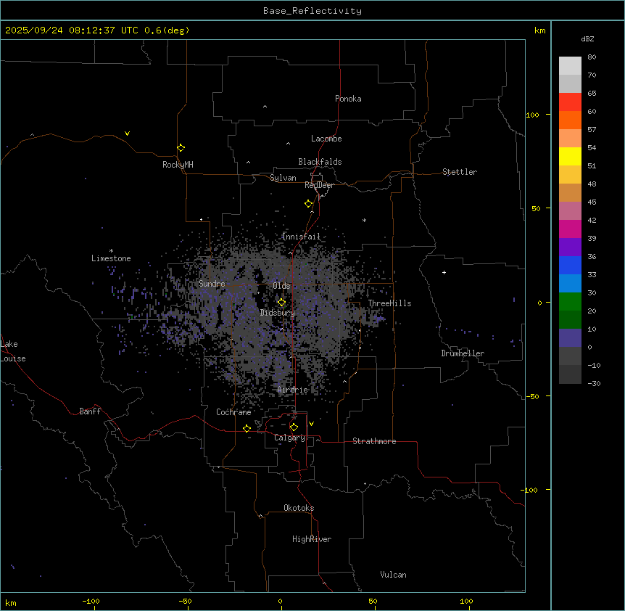
Task: Click the yellow chevron marker northwest of RockyMH
Action: 127,134
